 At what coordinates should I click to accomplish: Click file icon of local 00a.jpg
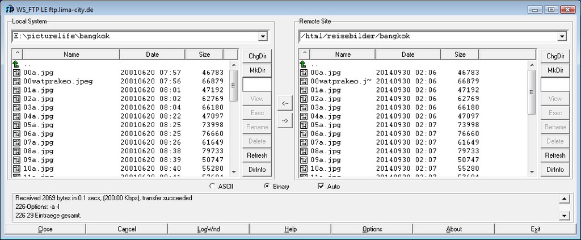pos(16,73)
